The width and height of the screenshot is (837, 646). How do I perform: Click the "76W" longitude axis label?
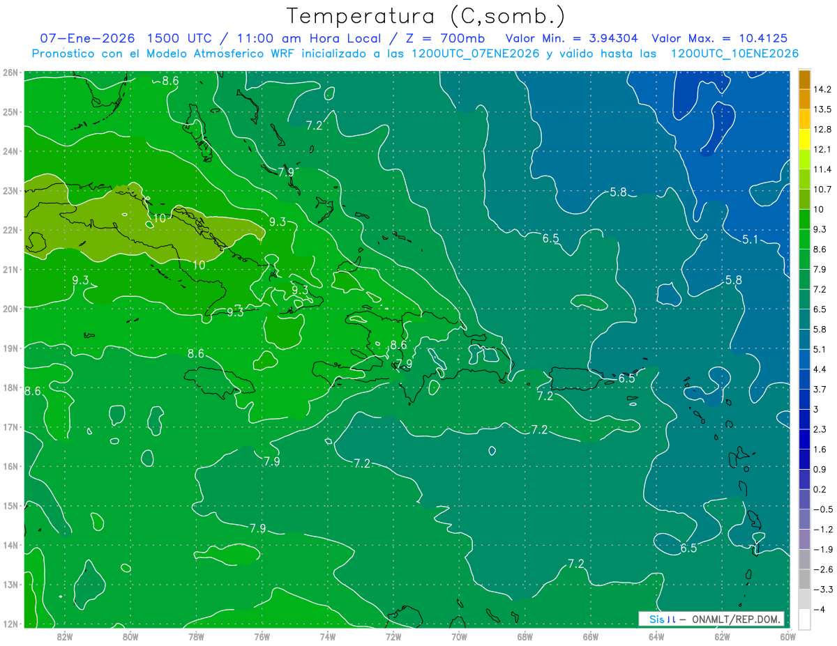click(x=262, y=636)
